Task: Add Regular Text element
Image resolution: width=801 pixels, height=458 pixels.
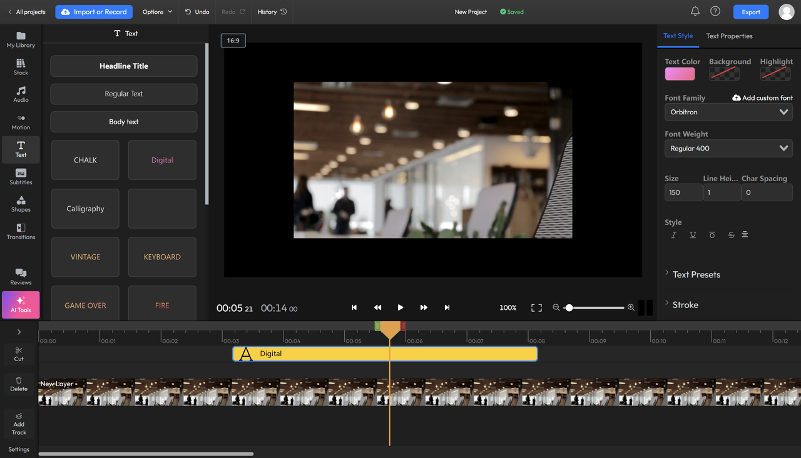Action: [124, 94]
